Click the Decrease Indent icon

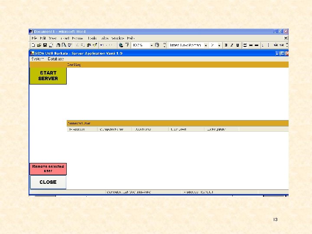(276, 45)
